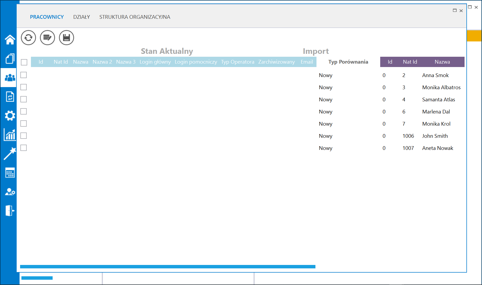This screenshot has width=482, height=285.
Task: Click the Nat Id value 1006
Action: [408, 136]
